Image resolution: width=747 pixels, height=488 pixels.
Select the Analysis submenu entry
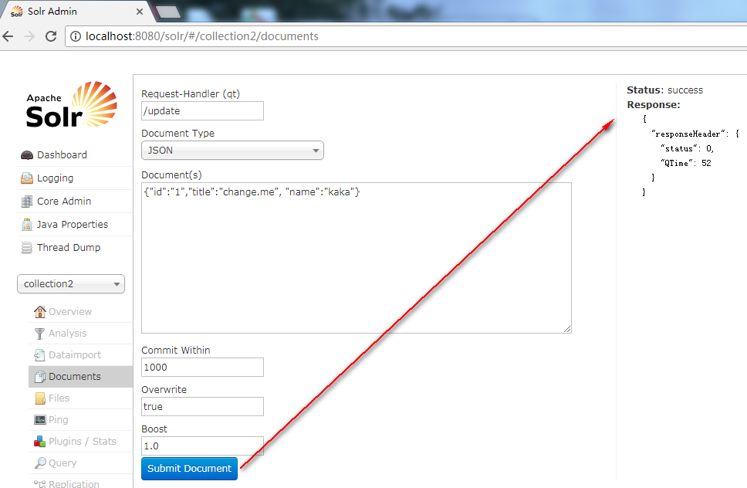pyautogui.click(x=68, y=334)
